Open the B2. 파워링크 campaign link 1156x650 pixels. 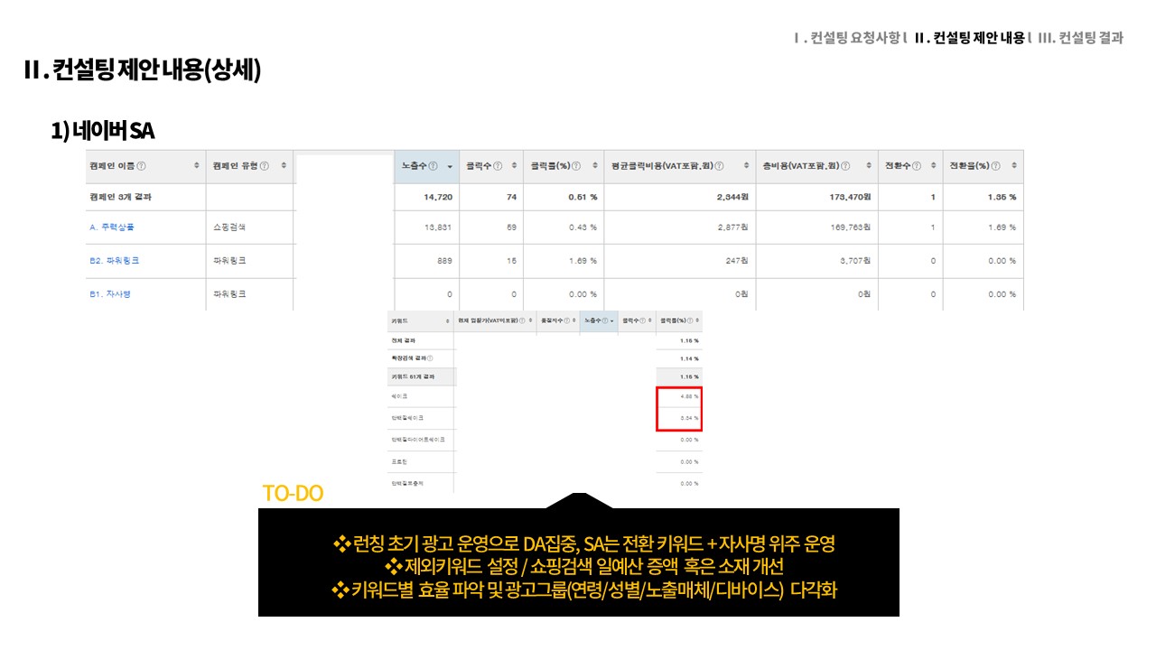(114, 261)
